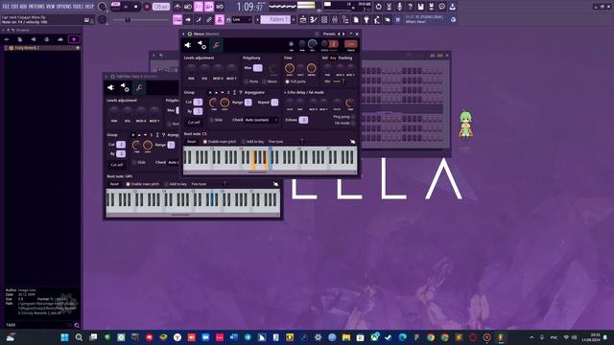Select next preset arrow in Nexus
The width and height of the screenshot is (614, 345).
click(x=343, y=34)
